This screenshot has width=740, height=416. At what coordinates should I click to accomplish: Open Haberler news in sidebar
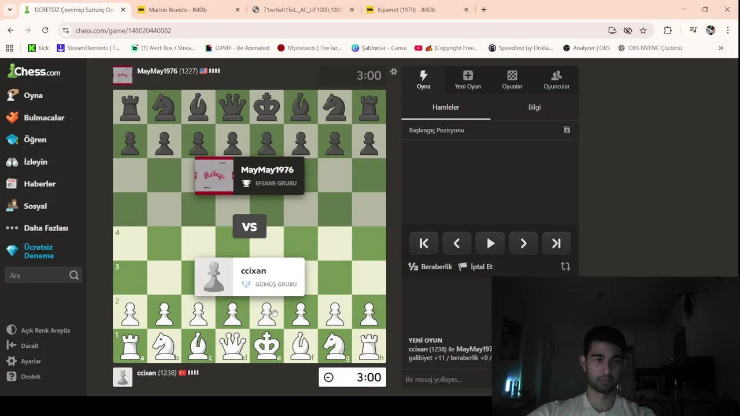(39, 184)
